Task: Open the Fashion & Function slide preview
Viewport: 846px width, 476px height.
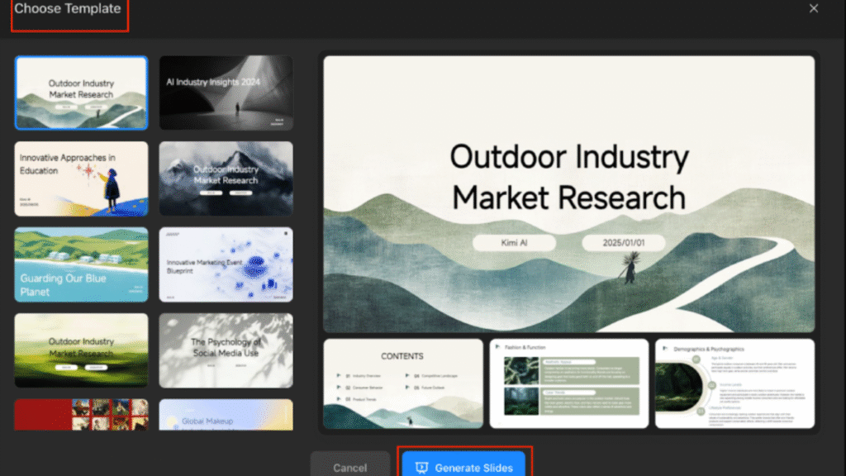Action: [568, 383]
